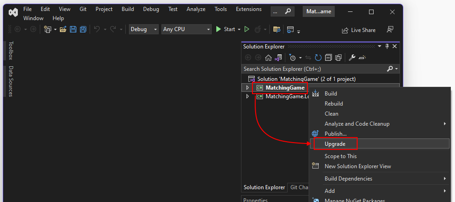This screenshot has width=455, height=202.
Task: Refresh Solution Explorer with circular arrow icon
Action: (318, 58)
